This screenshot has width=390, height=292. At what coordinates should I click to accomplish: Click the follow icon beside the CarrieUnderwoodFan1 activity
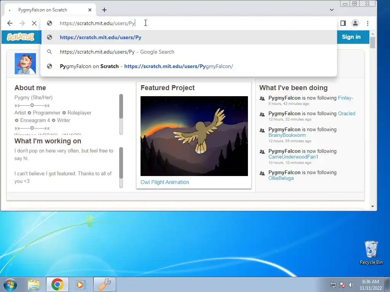[x=262, y=151]
